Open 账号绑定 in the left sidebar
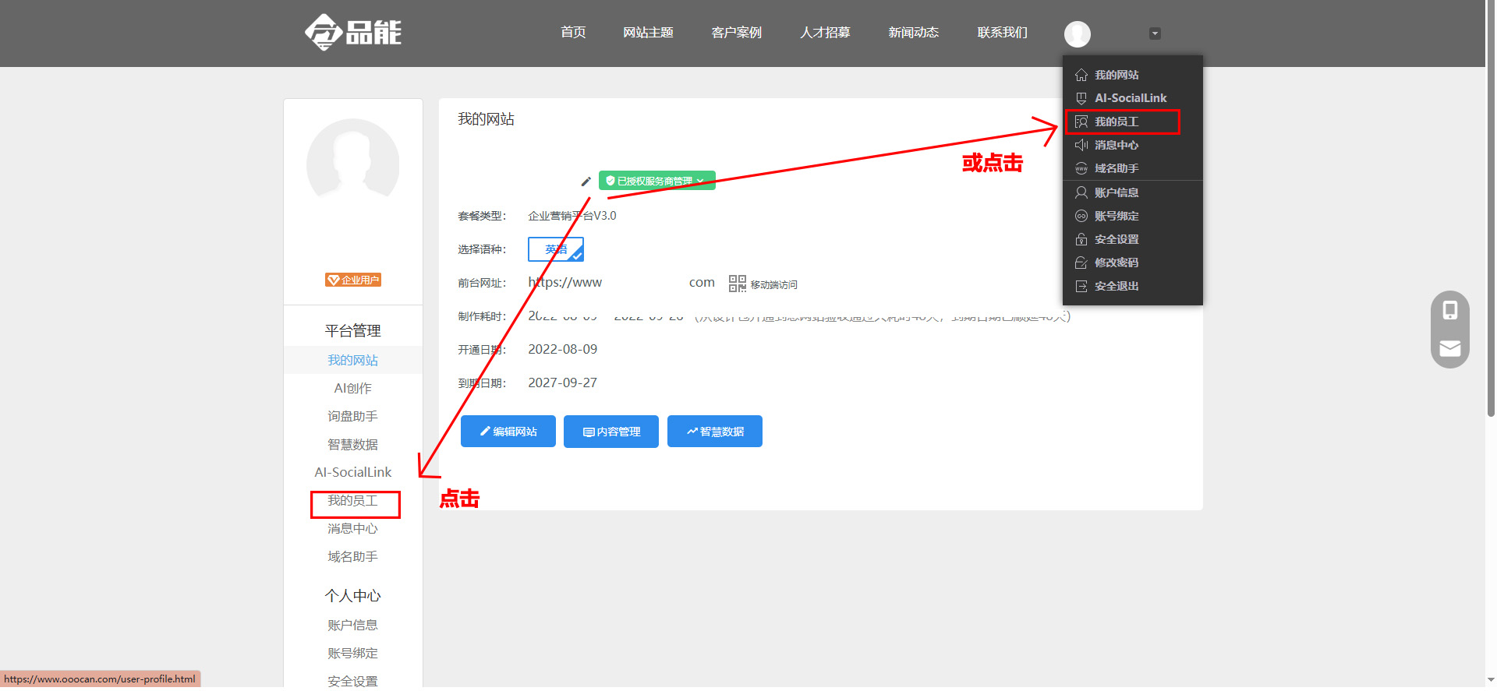The height and width of the screenshot is (691, 1497). pos(352,653)
